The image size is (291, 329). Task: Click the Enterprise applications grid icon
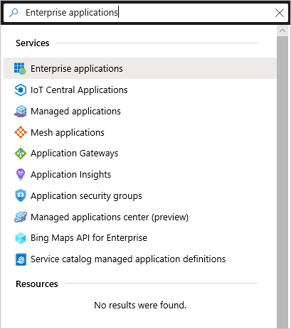[x=20, y=69]
